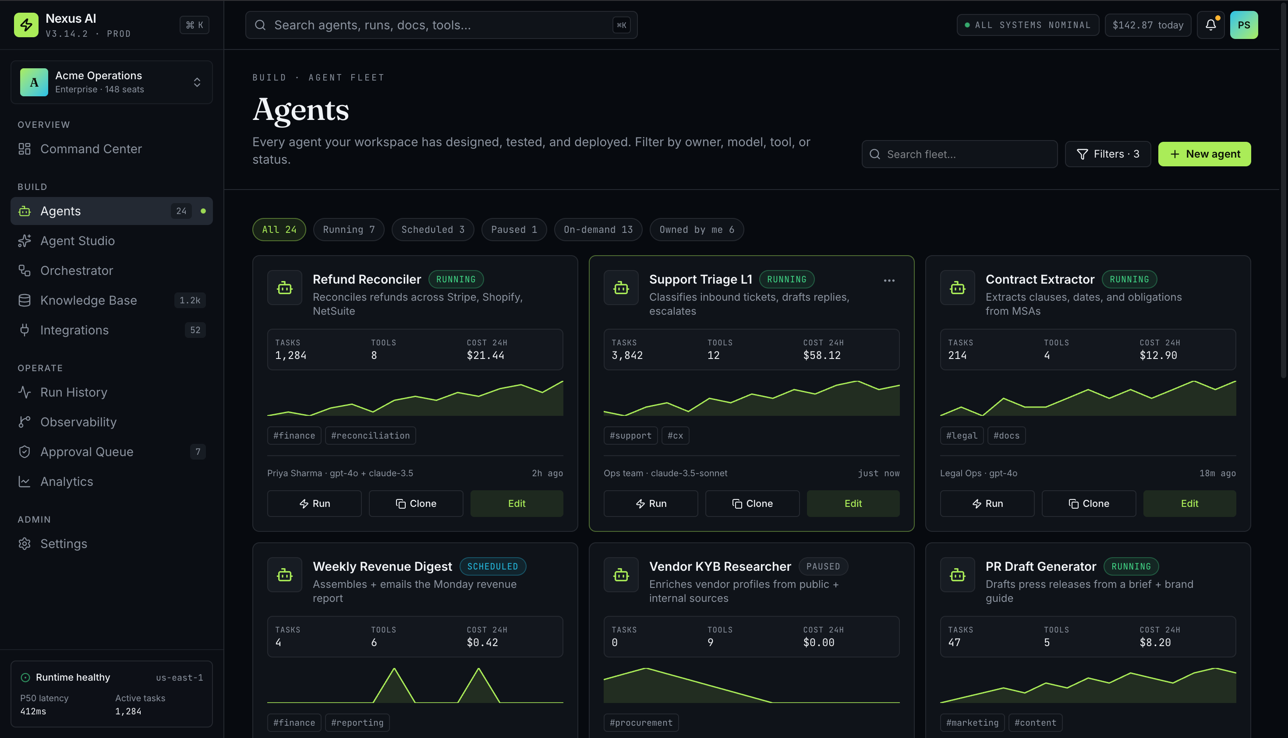Click the PR Draft Generator robot icon
1288x738 pixels.
957,575
